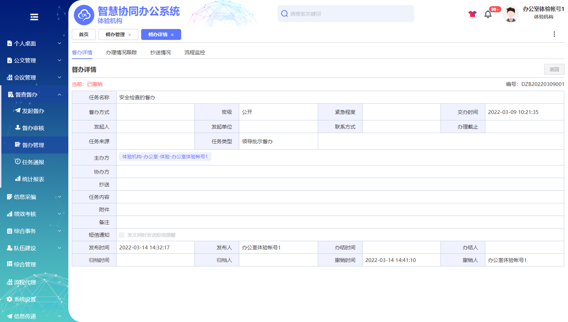The image size is (568, 322).
Task: Open the notification bell icon
Action: click(488, 14)
